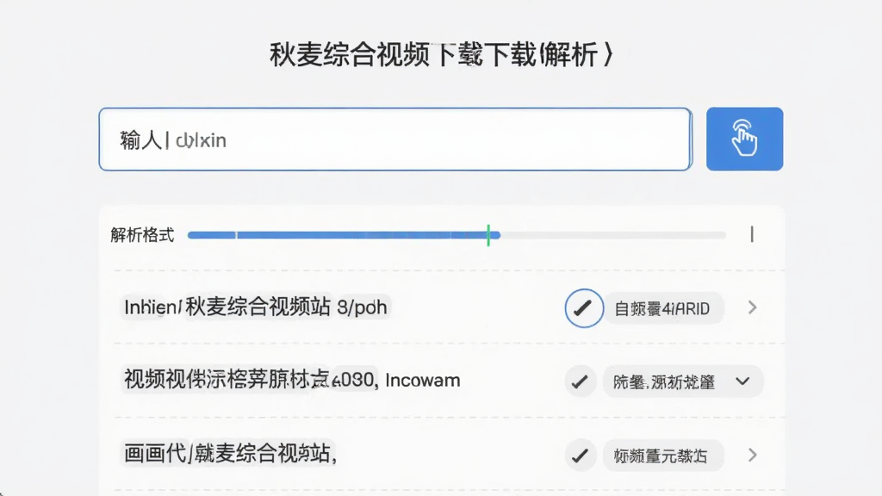Expand the third row right chevron
This screenshot has width=882, height=496.
[x=753, y=455]
